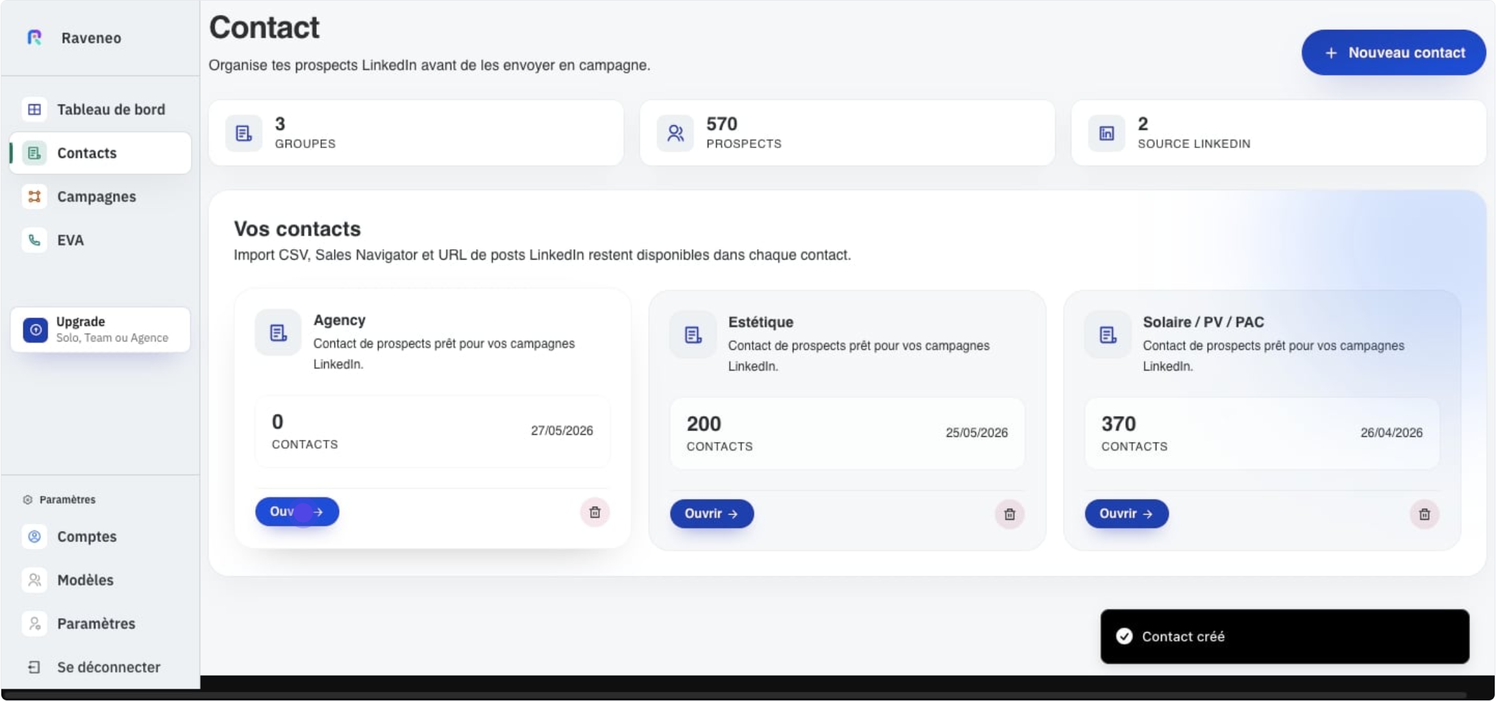Image resolution: width=1496 pixels, height=701 pixels.
Task: Go to Campagnes section
Action: pos(100,197)
